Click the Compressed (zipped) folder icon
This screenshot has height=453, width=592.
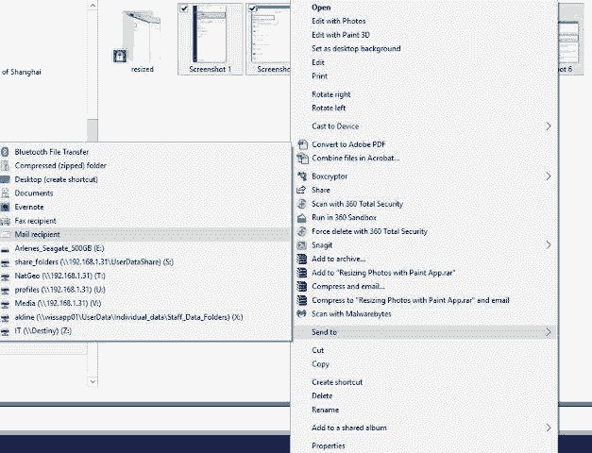click(x=5, y=166)
